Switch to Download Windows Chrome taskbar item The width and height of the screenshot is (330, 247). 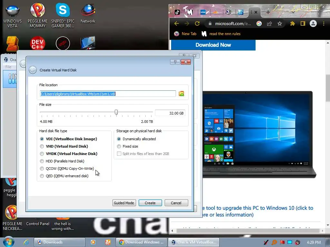pos(141,242)
